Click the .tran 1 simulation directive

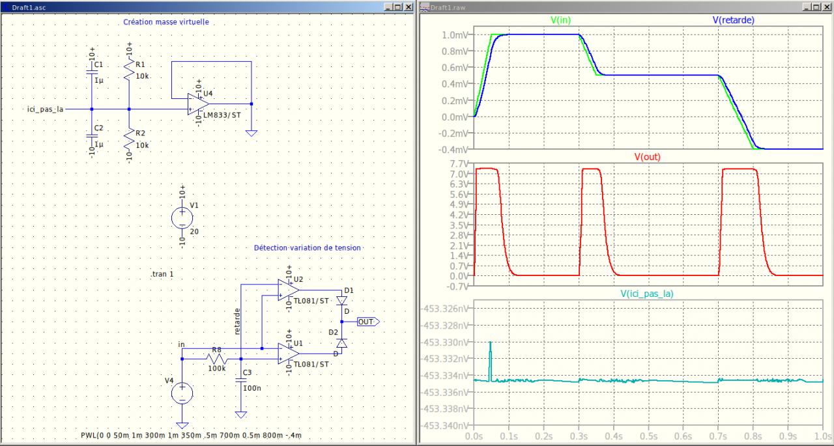tap(162, 275)
